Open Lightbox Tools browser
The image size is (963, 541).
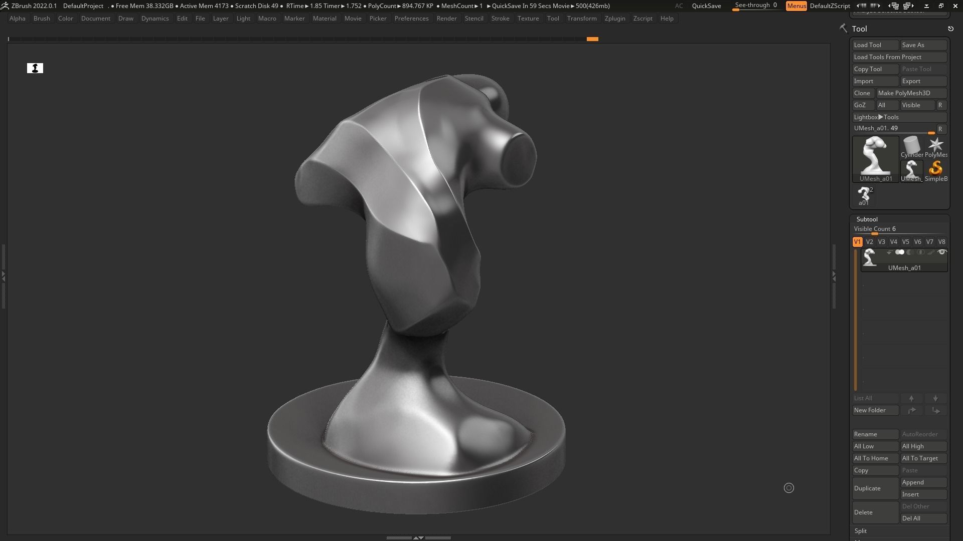coord(900,117)
